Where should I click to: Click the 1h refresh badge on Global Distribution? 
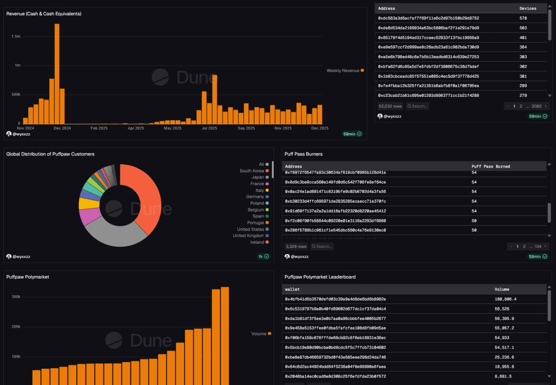264,257
